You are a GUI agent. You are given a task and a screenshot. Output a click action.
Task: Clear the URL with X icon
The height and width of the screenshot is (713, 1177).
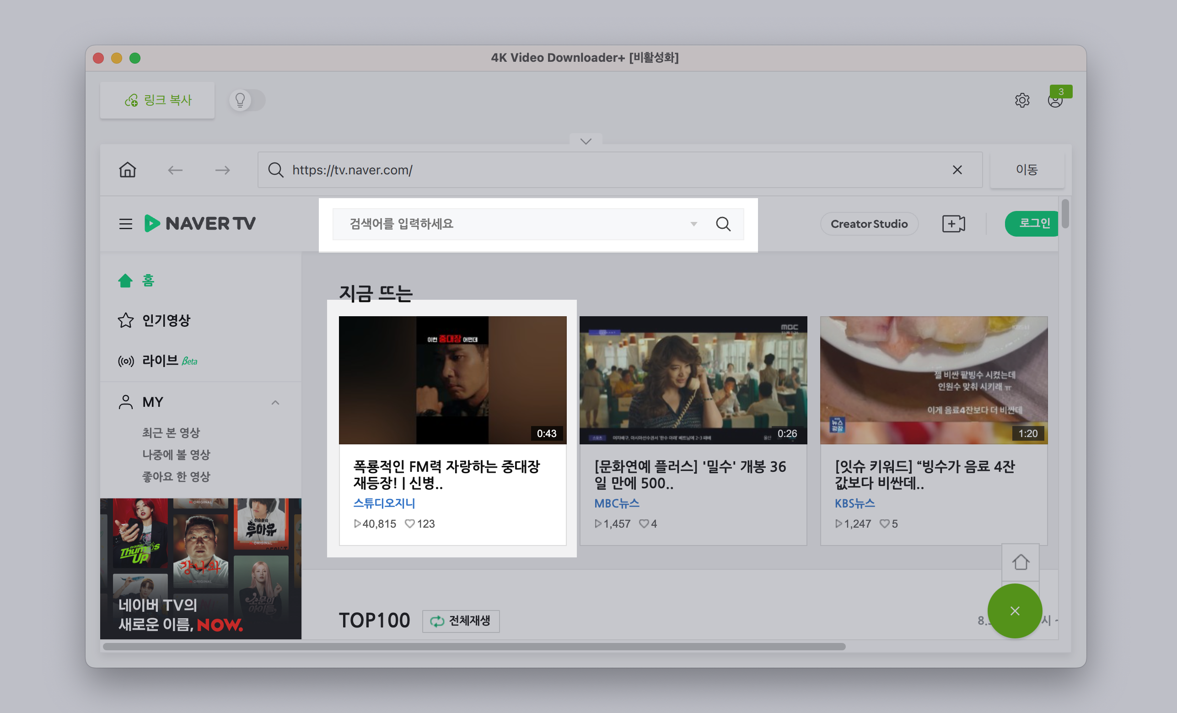click(x=957, y=170)
